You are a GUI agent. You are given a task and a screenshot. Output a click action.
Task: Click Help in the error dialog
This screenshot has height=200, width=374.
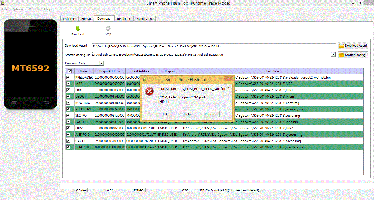tap(187, 114)
